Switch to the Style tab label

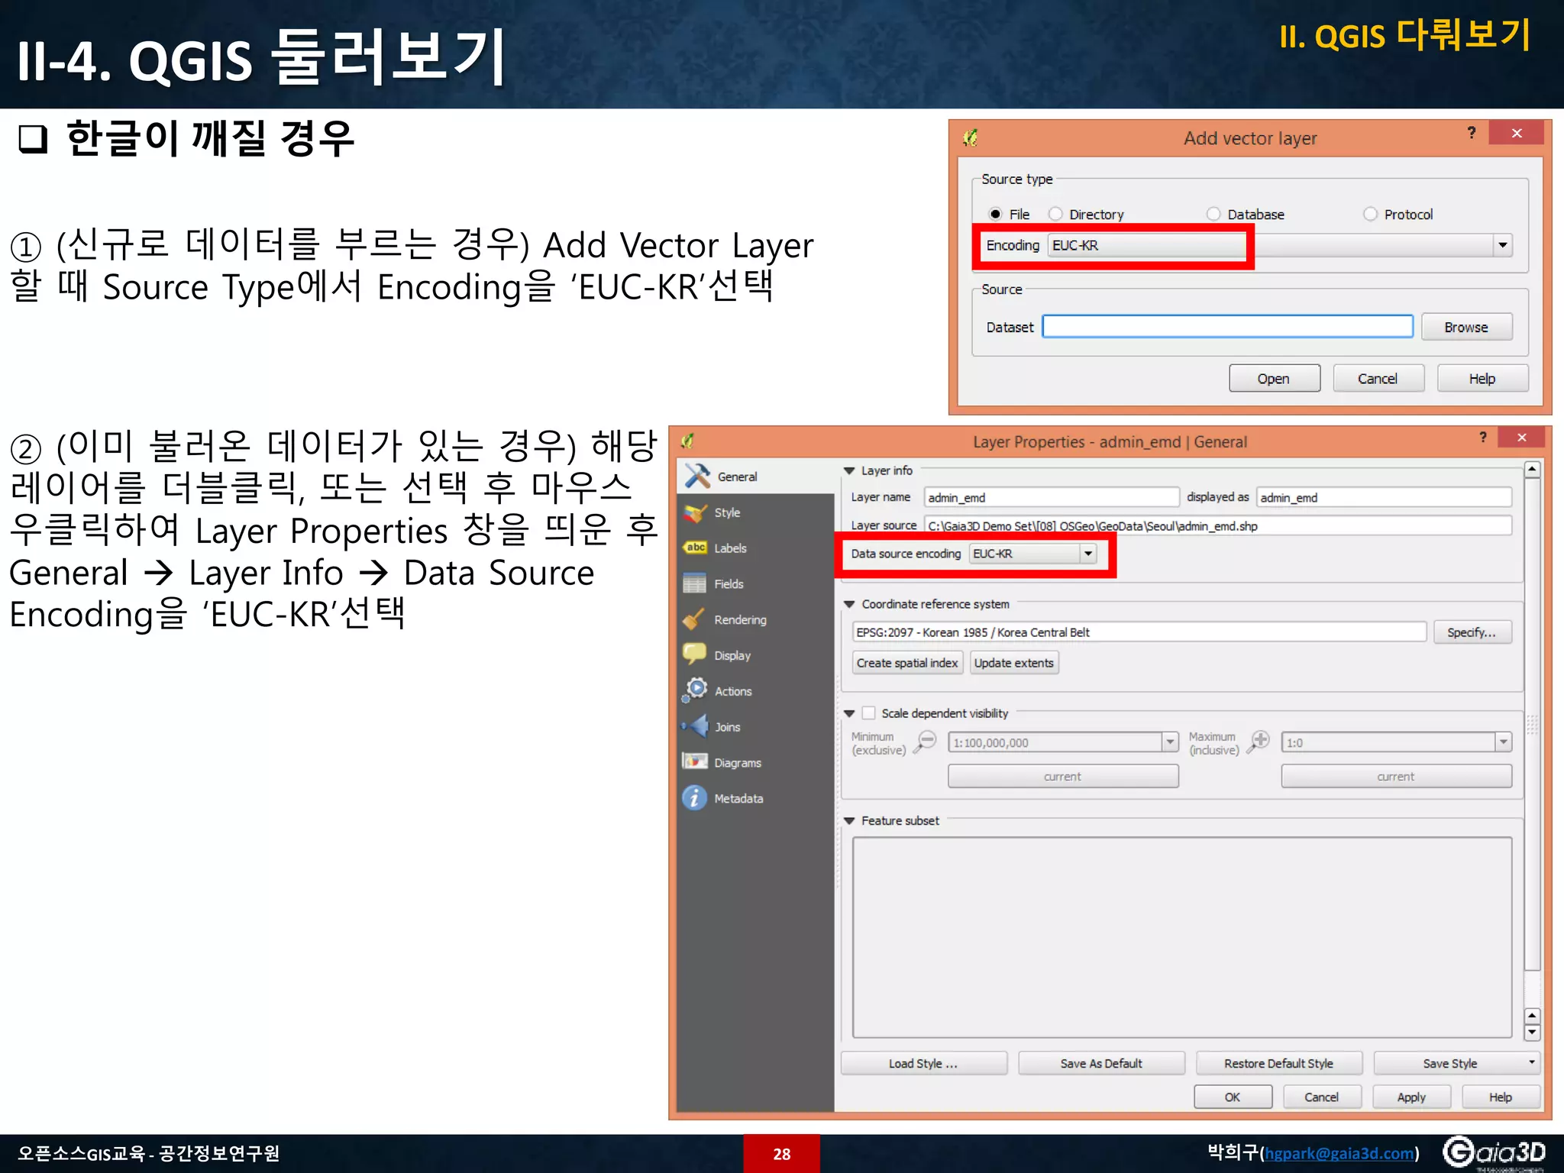727,512
